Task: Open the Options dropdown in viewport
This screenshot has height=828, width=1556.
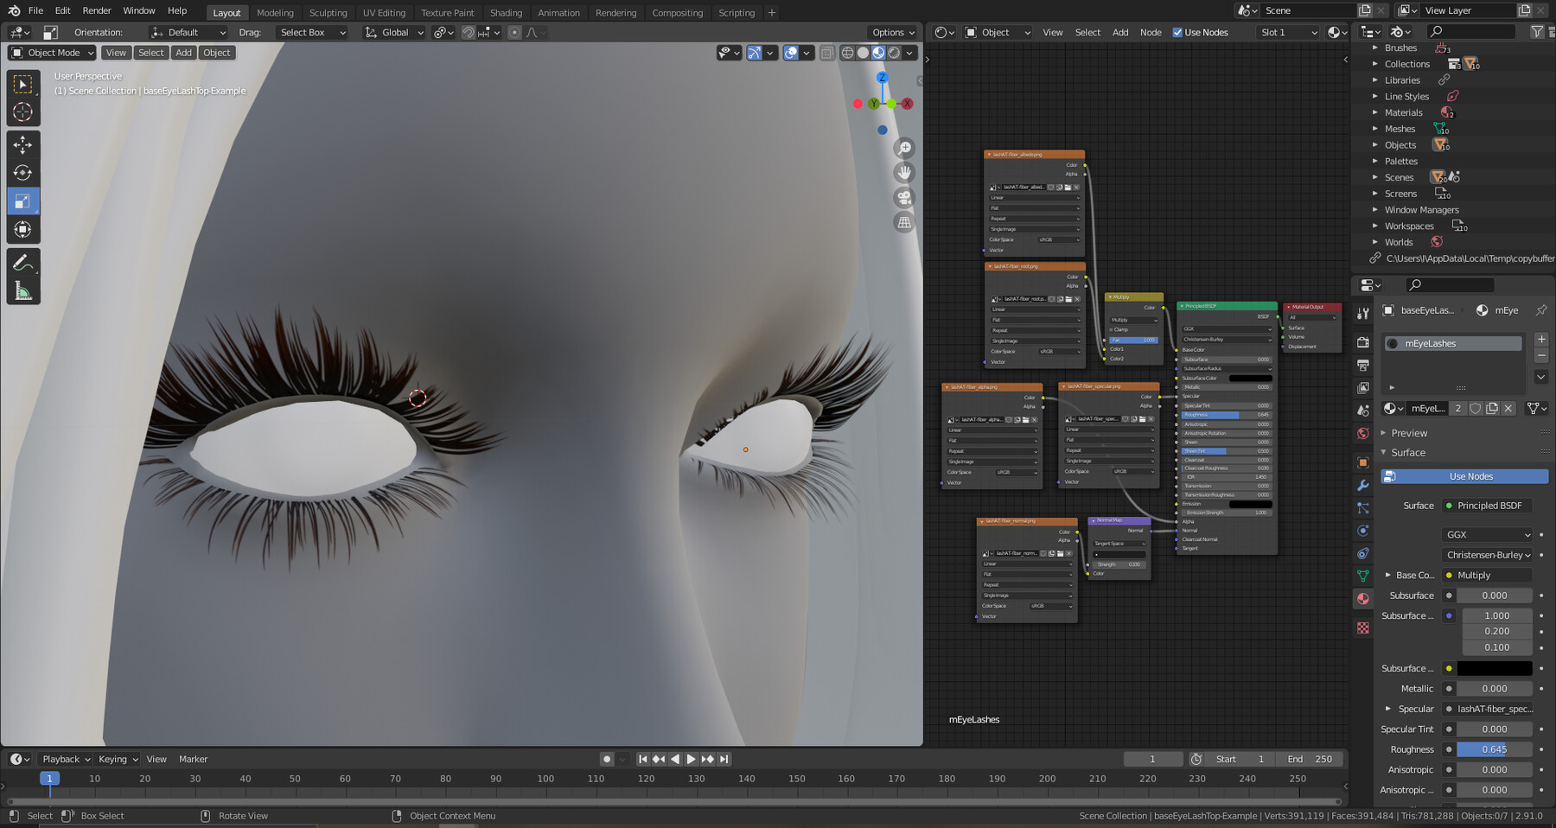Action: pos(893,33)
